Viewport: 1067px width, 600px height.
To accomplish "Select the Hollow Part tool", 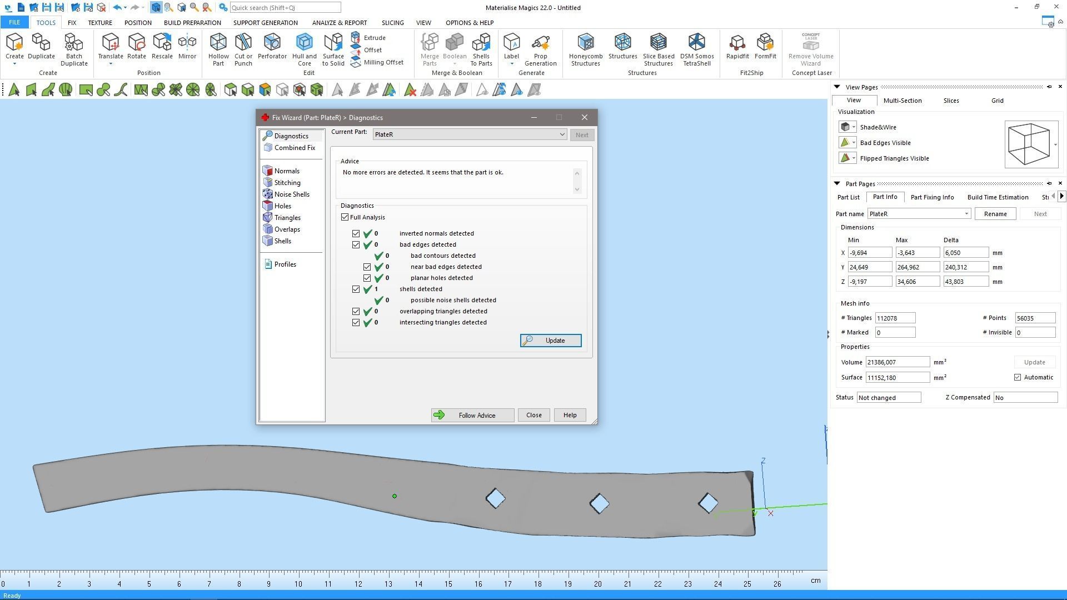I will coord(218,49).
